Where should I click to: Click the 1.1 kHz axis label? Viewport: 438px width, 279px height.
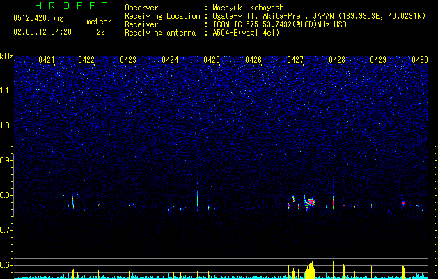(x=6, y=91)
